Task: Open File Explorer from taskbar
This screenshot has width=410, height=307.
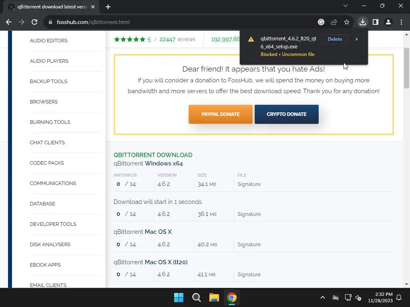Action: click(214, 297)
